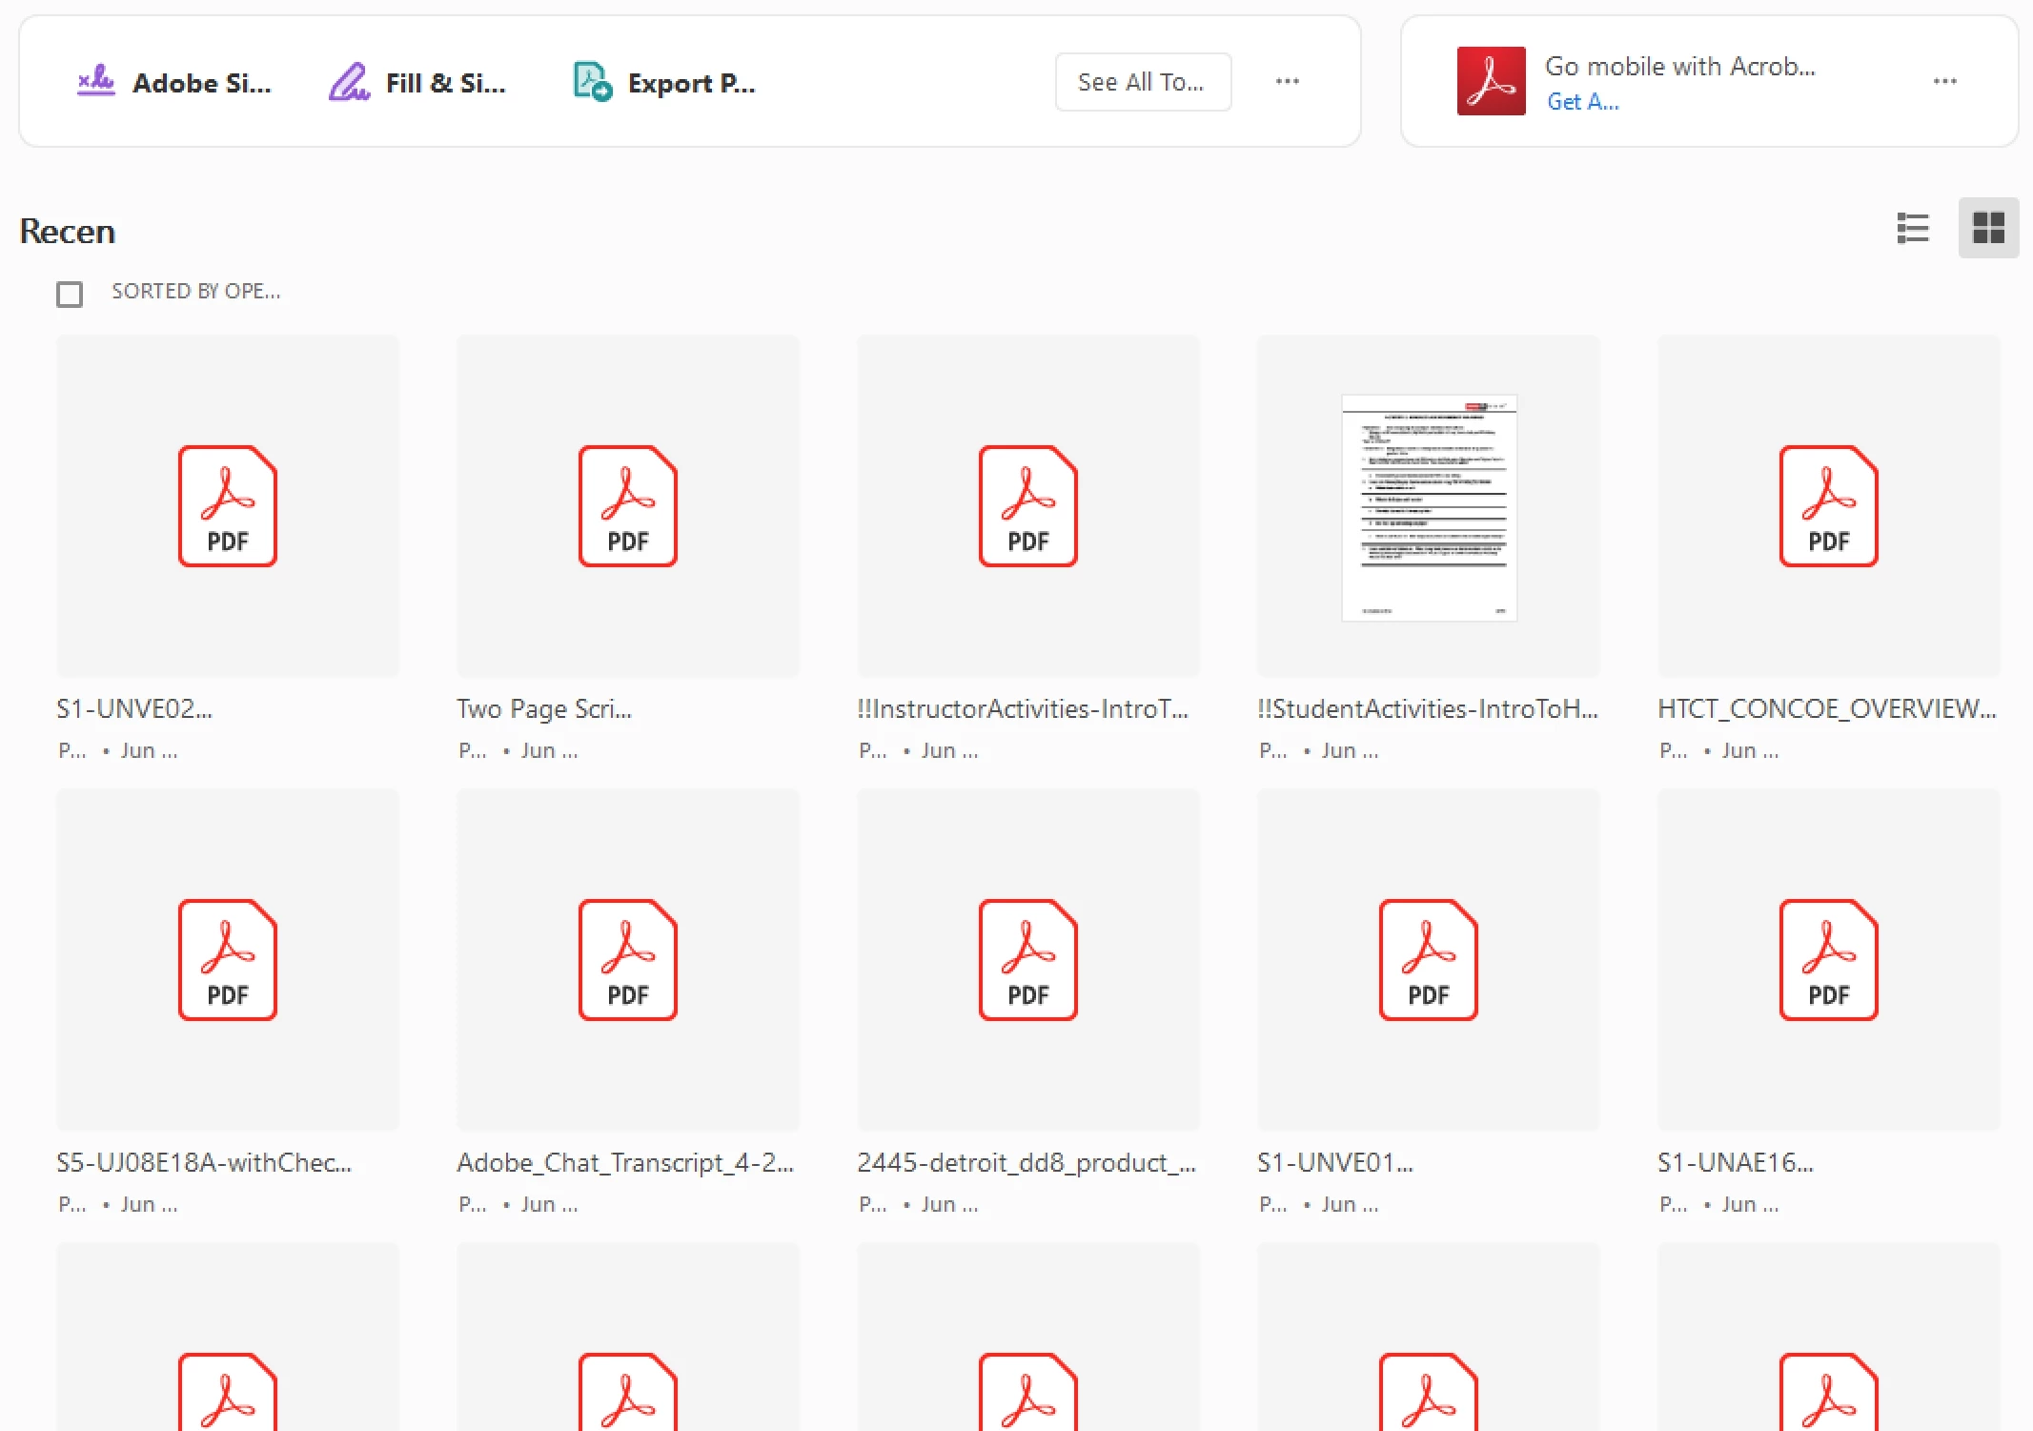Open the Export PDF tool
The image size is (2033, 1431).
click(664, 83)
